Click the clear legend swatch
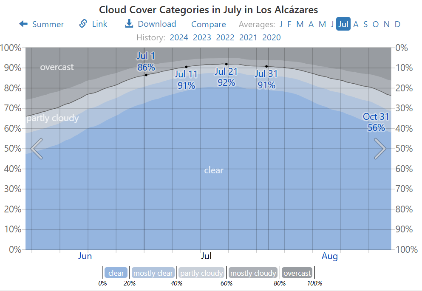 click(116, 273)
